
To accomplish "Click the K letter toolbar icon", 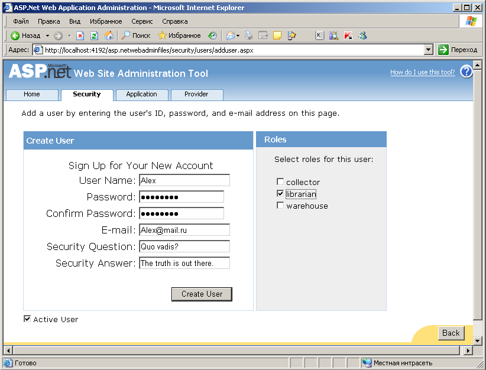I will click(319, 35).
